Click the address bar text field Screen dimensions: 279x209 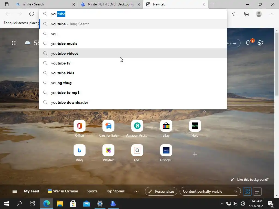(133, 14)
